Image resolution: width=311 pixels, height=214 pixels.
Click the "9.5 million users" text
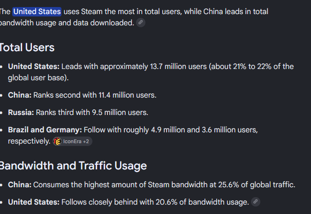point(120,112)
